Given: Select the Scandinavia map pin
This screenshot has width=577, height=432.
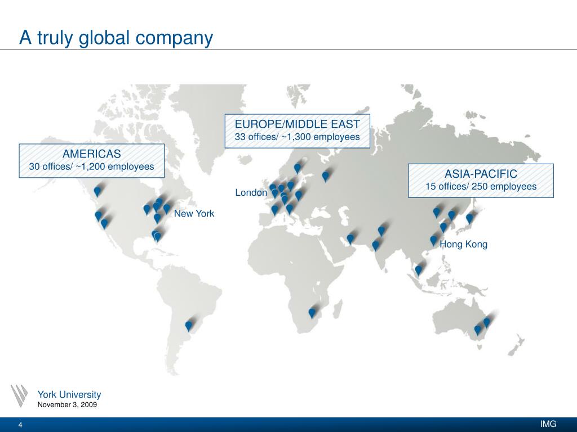Looking at the screenshot, I should click(x=298, y=168).
